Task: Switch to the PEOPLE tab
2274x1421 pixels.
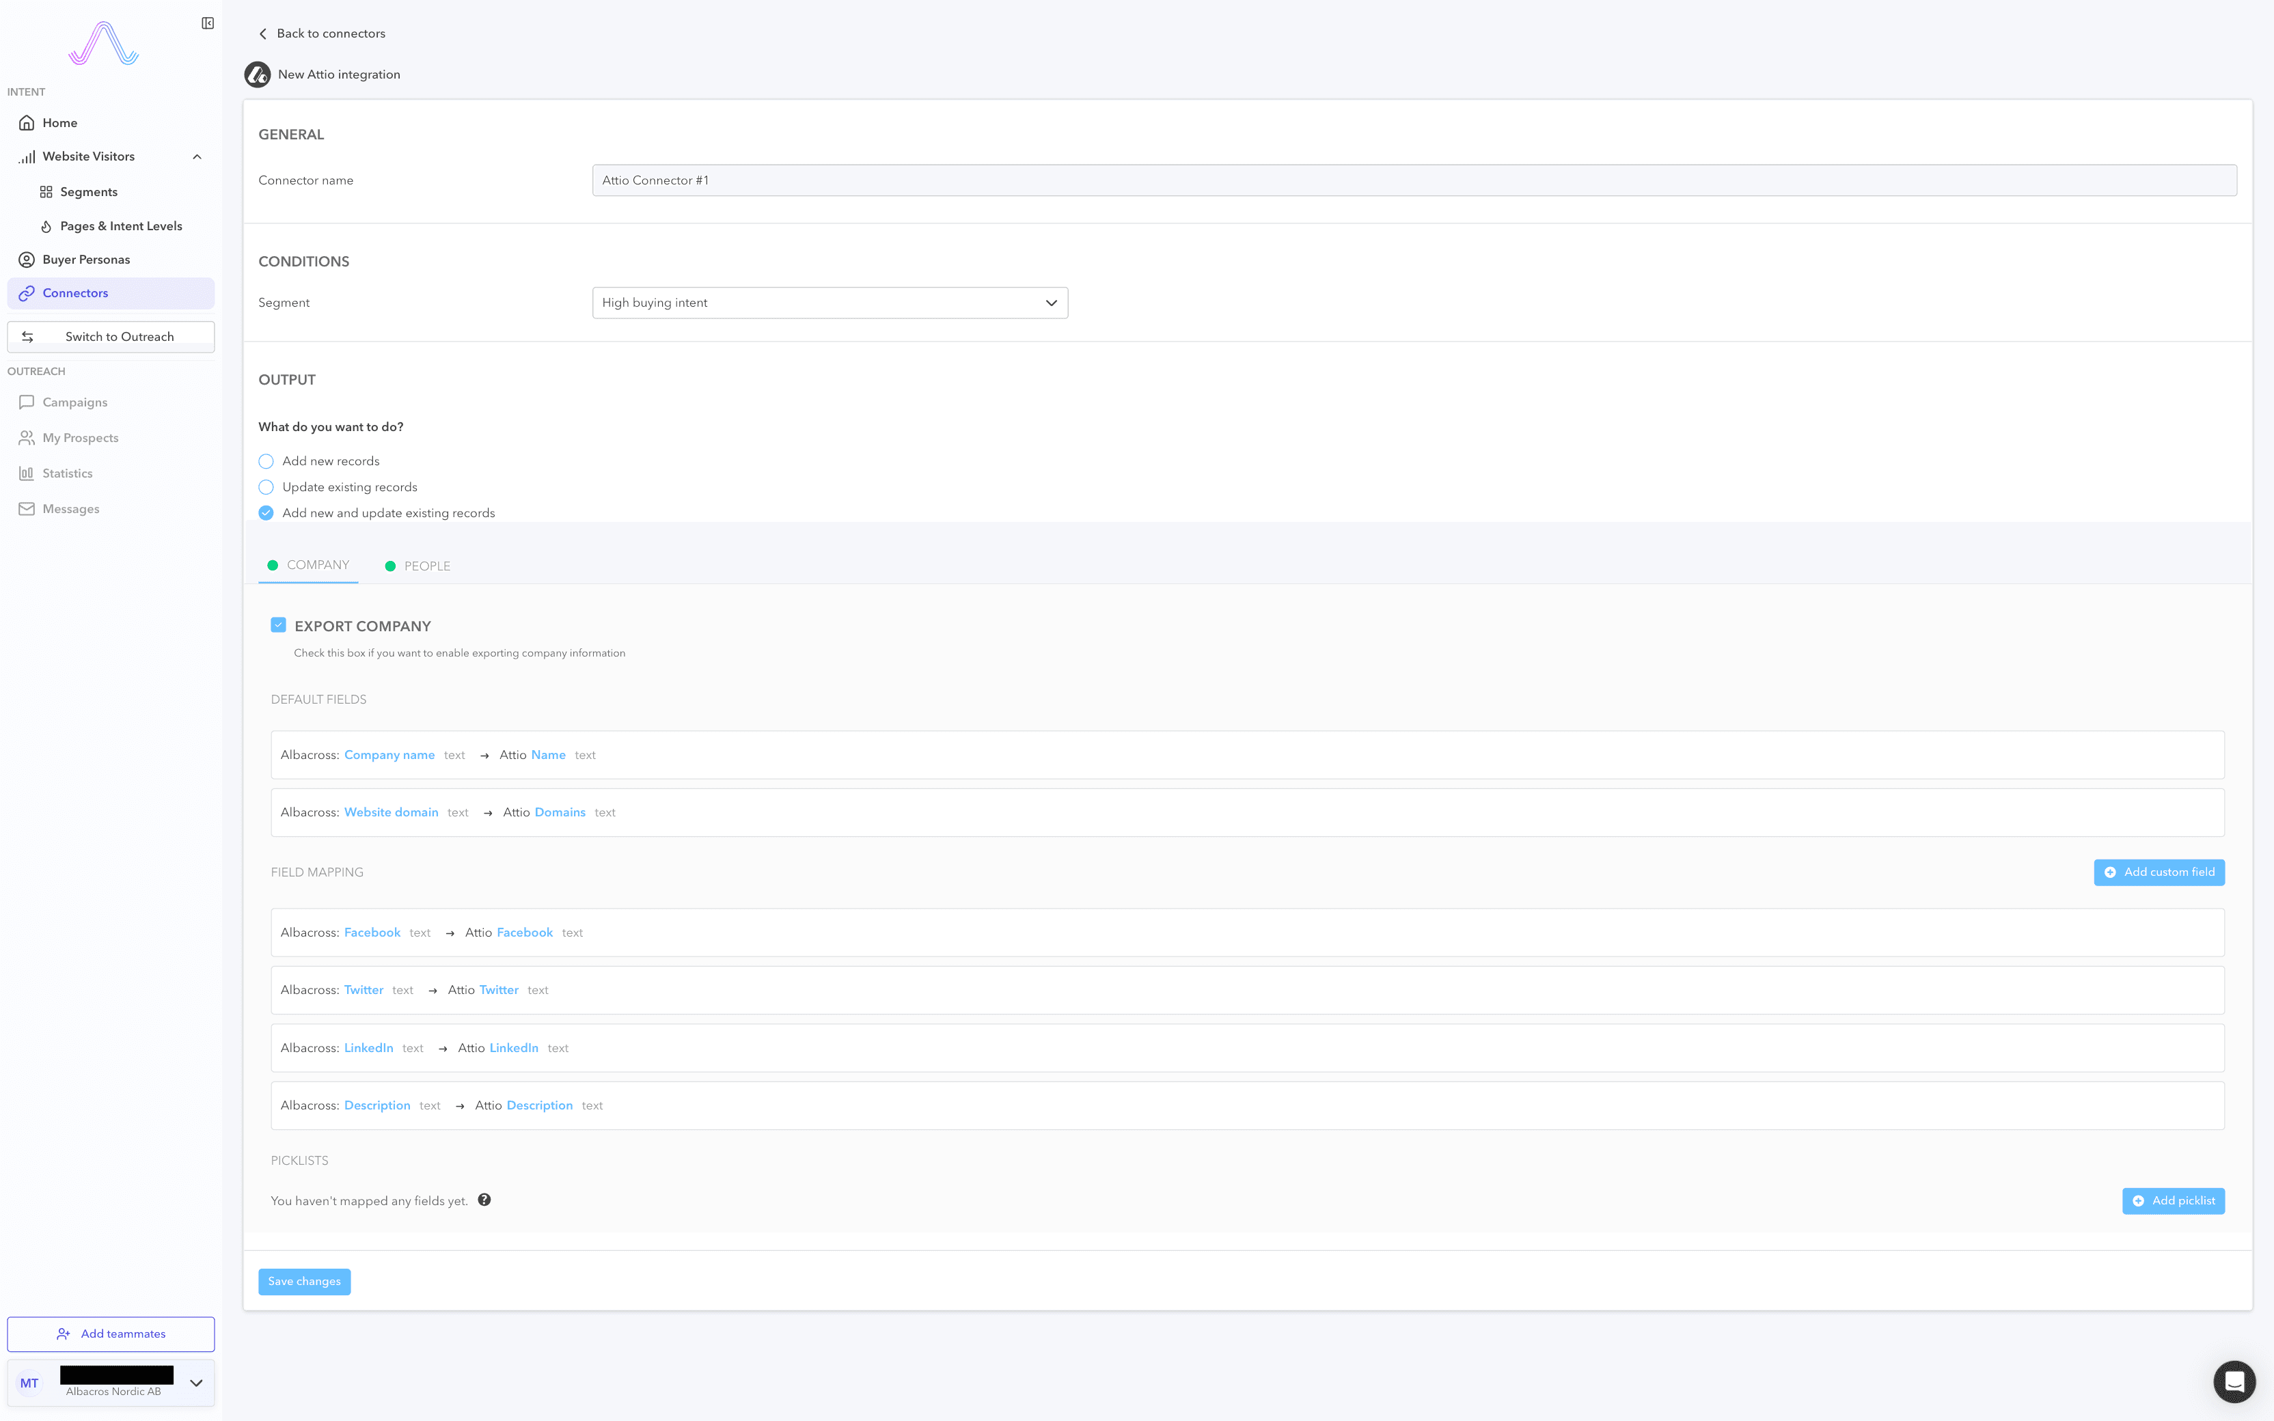Action: pyautogui.click(x=417, y=566)
